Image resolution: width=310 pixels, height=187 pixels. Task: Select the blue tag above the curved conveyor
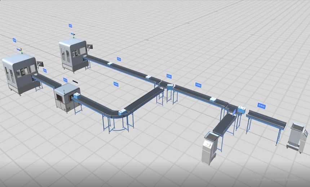coord(116,84)
